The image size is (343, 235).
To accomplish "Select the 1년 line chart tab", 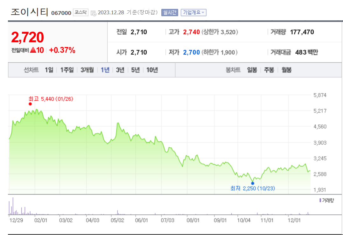I will 105,70.
